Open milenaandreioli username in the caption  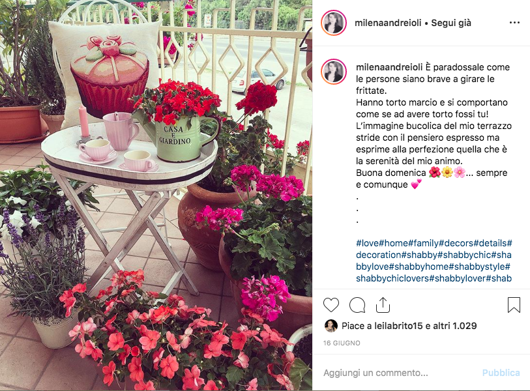coord(389,67)
